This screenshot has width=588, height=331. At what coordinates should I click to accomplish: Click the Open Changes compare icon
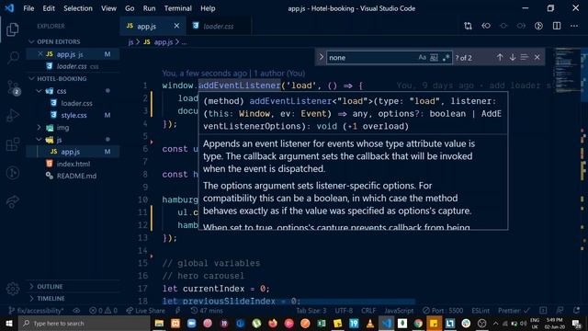pos(468,26)
